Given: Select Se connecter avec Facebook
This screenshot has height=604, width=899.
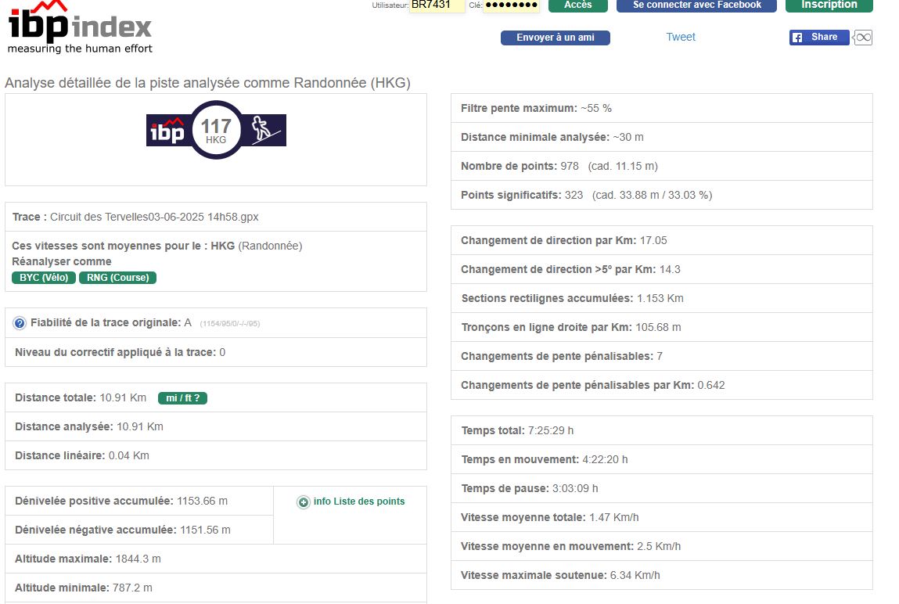Looking at the screenshot, I should pyautogui.click(x=696, y=5).
